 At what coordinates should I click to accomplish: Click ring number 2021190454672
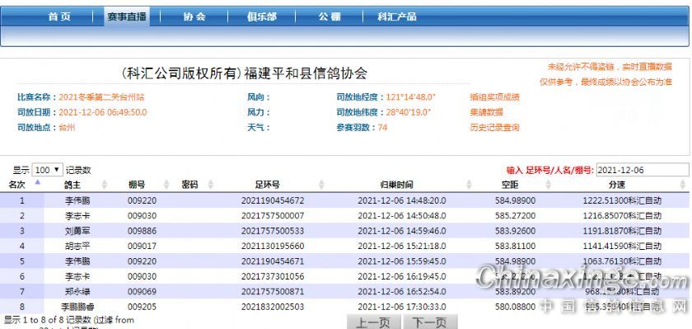pos(273,200)
